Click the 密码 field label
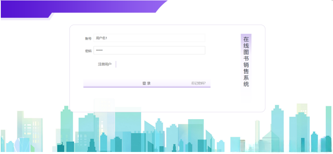Image resolution: width=333 pixels, height=154 pixels. pyautogui.click(x=88, y=51)
